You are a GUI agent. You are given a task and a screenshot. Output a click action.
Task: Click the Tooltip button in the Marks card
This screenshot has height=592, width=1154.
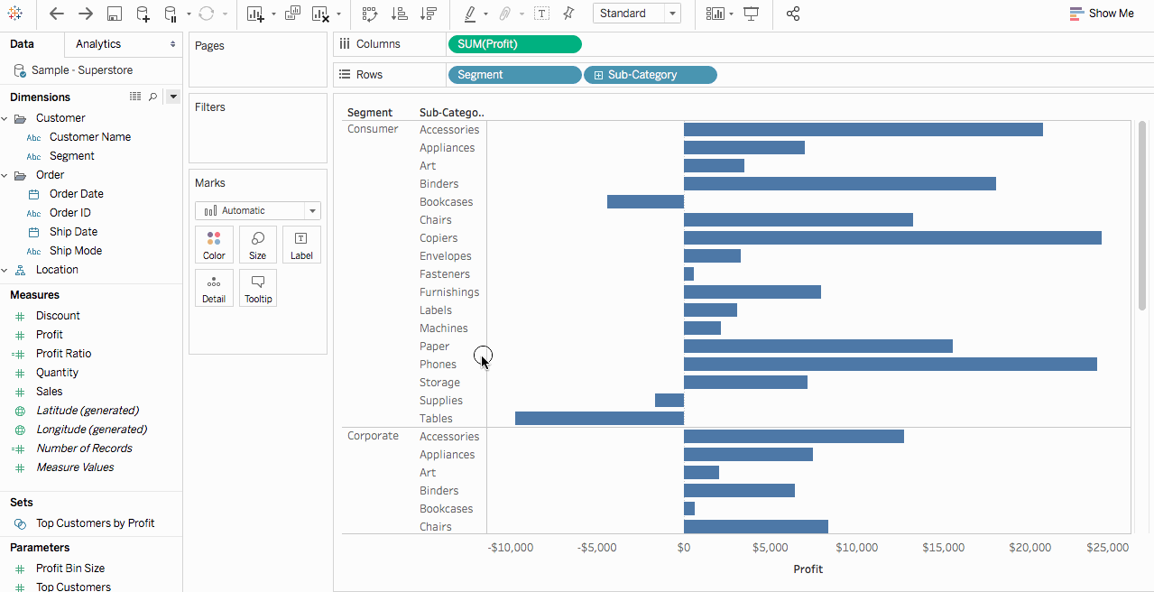257,287
